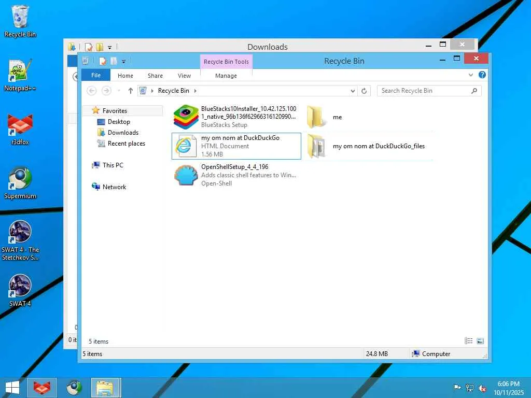Click the Recycle Bin address breadcrumb
The height and width of the screenshot is (398, 531).
(173, 91)
